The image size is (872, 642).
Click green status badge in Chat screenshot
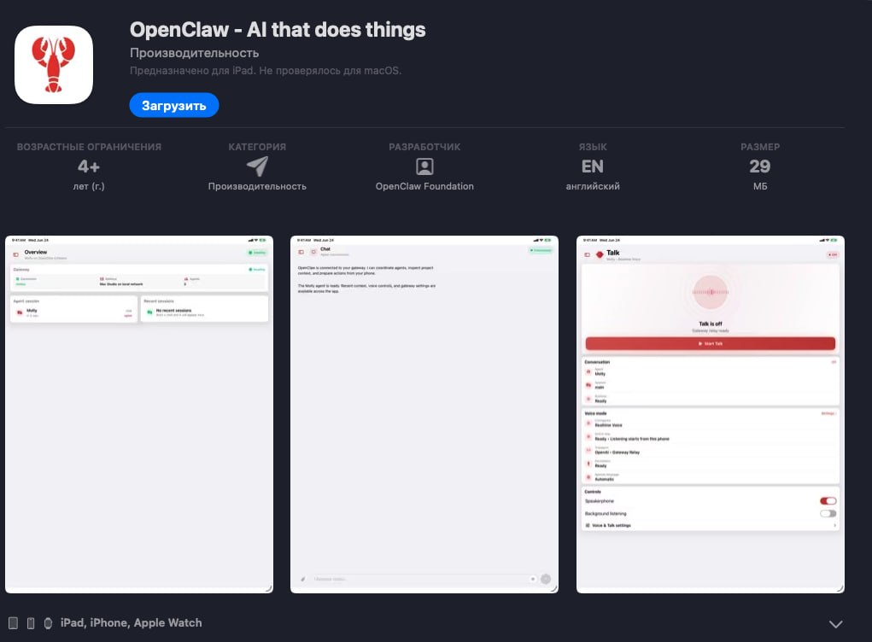click(541, 251)
